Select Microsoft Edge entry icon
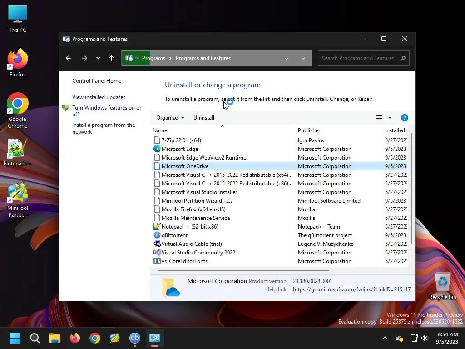The height and width of the screenshot is (349, 465). pyautogui.click(x=157, y=149)
